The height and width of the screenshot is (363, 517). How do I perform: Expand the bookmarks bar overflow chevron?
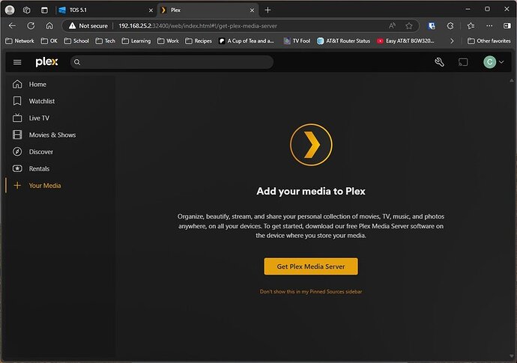tap(452, 41)
